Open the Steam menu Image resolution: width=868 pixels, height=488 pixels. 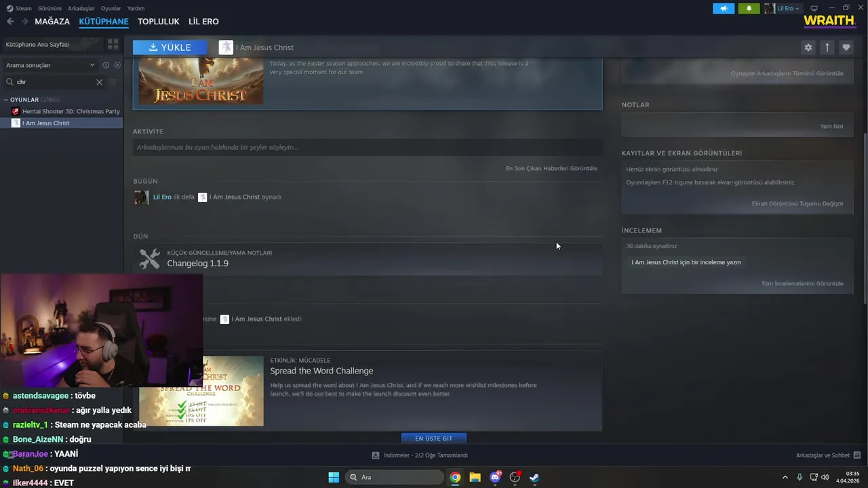coord(20,8)
